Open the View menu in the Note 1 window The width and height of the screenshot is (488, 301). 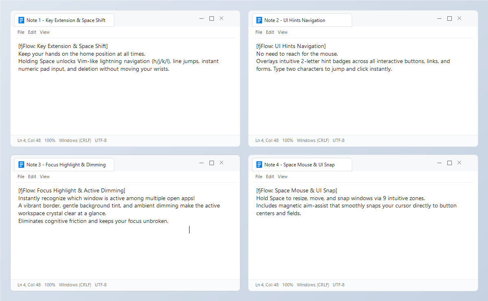pos(45,32)
